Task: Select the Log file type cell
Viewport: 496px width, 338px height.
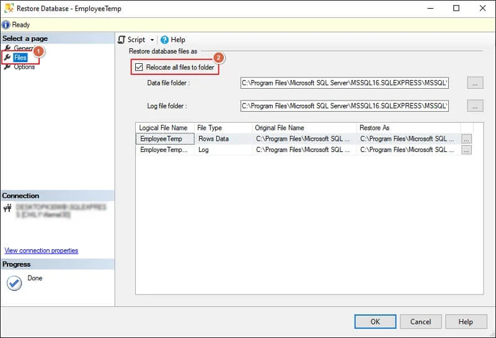Action: (x=223, y=149)
